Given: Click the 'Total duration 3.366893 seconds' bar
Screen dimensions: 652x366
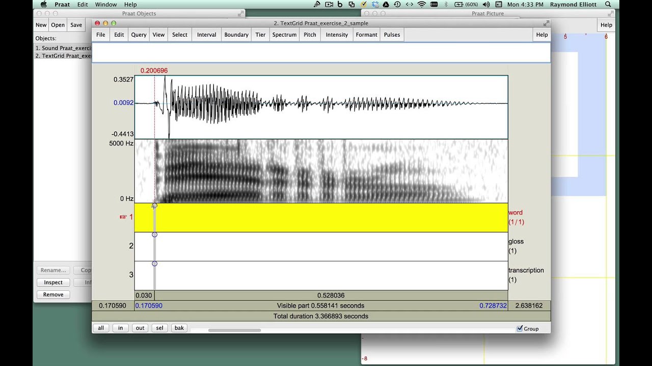Looking at the screenshot, I should (x=321, y=316).
